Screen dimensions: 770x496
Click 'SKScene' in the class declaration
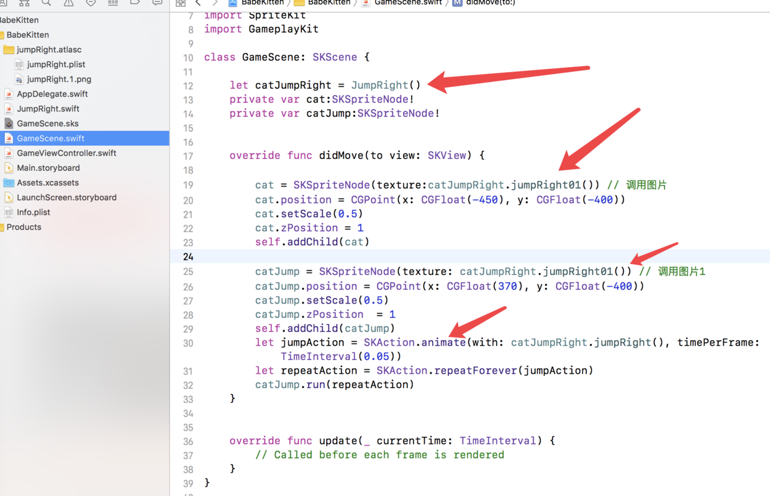click(335, 57)
